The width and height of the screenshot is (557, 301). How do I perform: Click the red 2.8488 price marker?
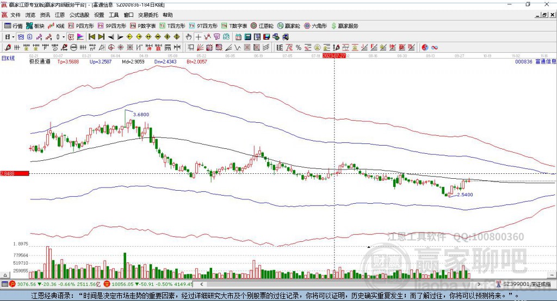tap(15, 173)
